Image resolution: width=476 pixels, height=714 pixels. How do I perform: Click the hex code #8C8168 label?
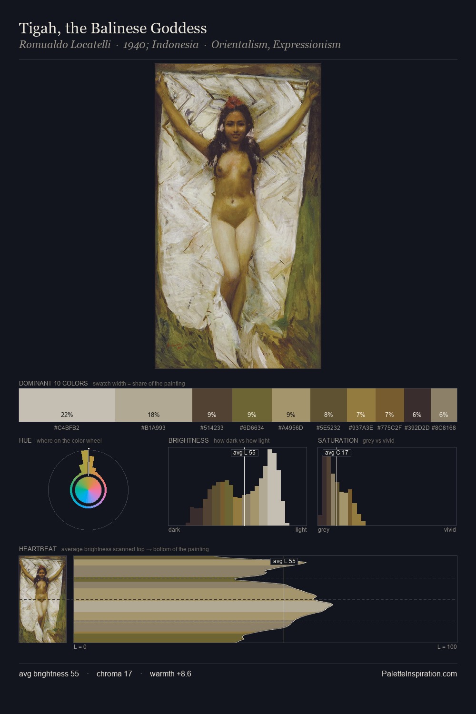pyautogui.click(x=444, y=428)
